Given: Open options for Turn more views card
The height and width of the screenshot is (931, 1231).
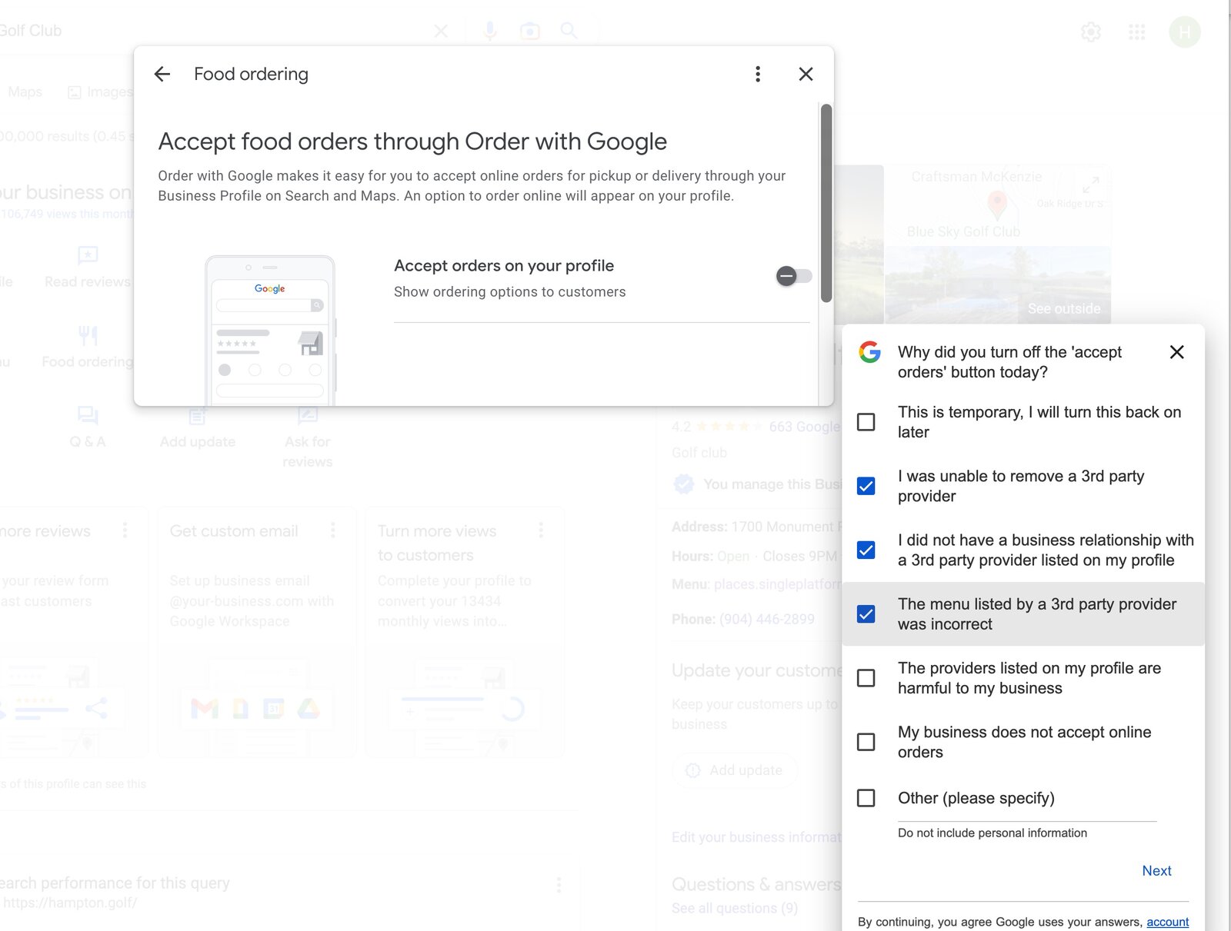Looking at the screenshot, I should coord(541,530).
